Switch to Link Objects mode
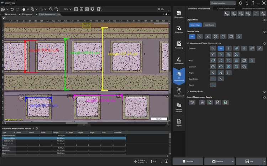Screen dimensions: 267x166 [x=209, y=25]
